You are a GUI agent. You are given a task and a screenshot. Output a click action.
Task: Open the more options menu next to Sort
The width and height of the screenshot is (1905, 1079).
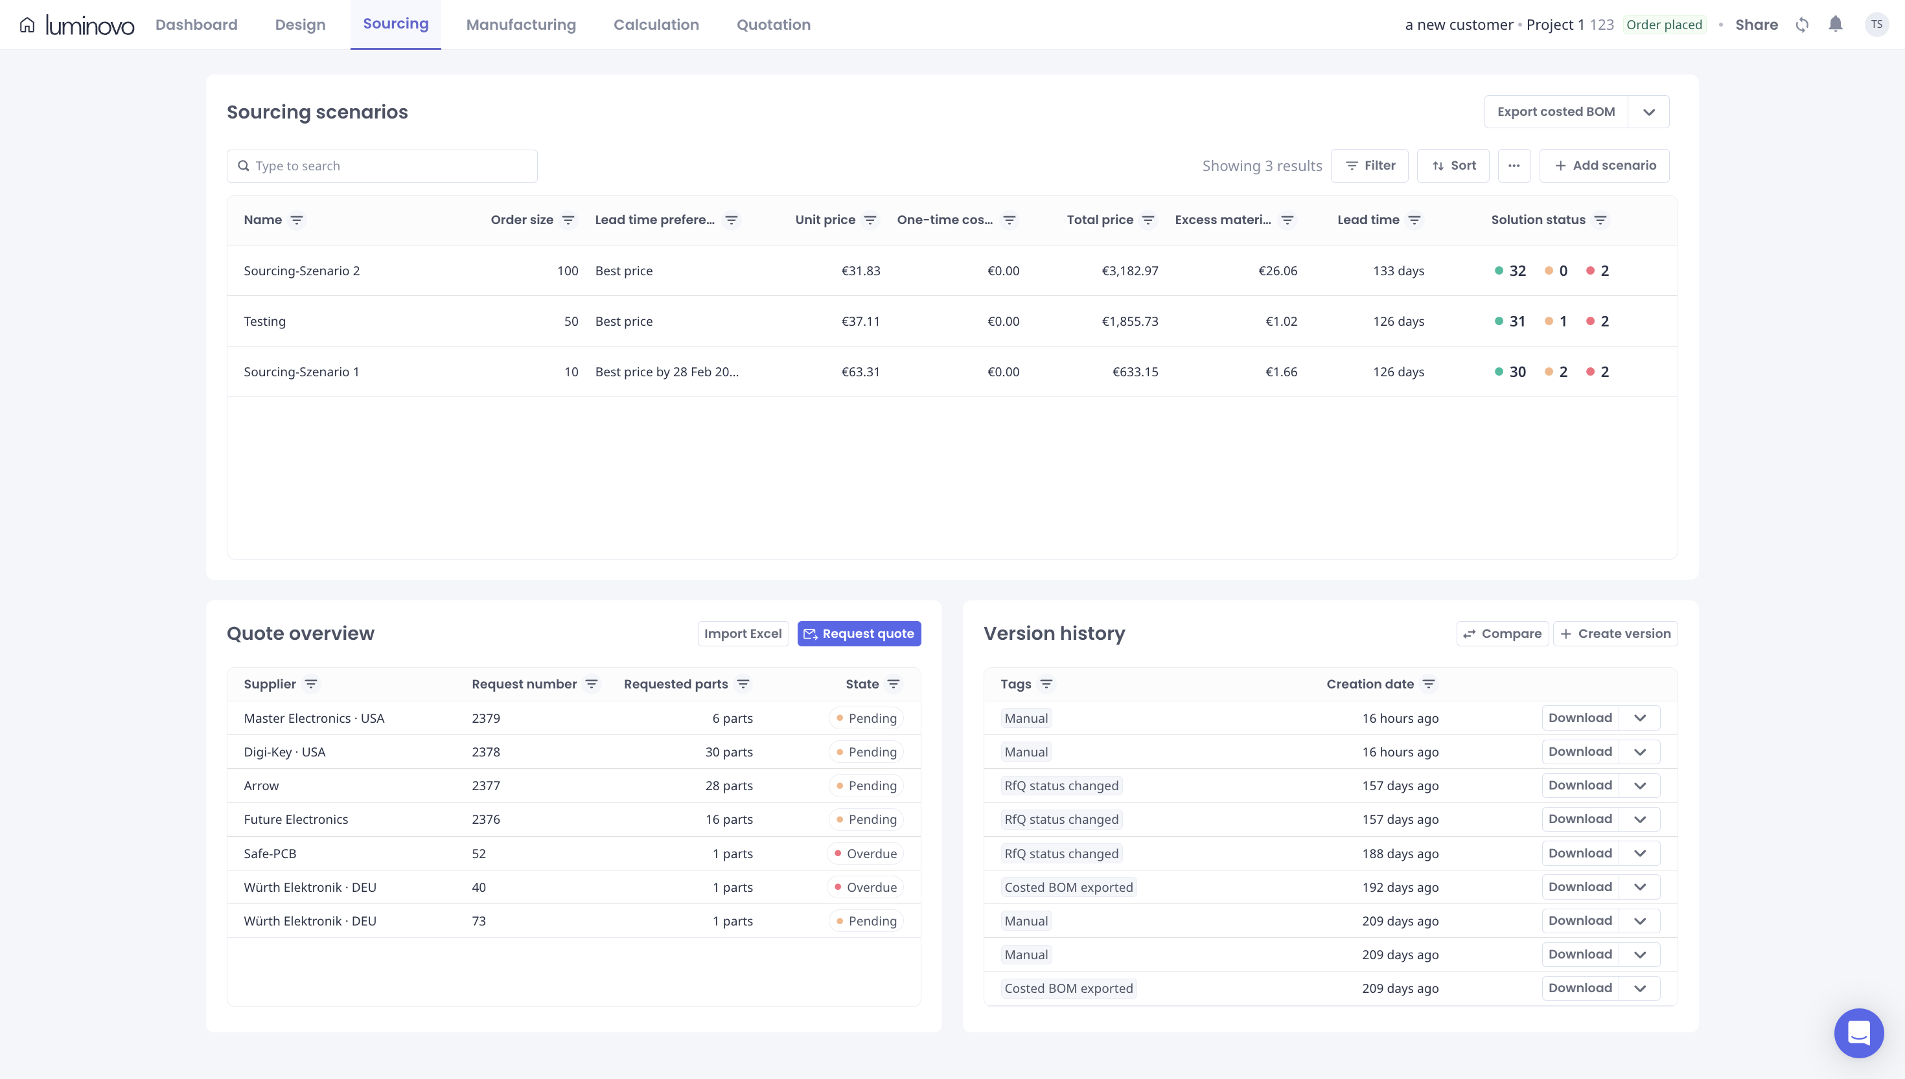[x=1514, y=165]
